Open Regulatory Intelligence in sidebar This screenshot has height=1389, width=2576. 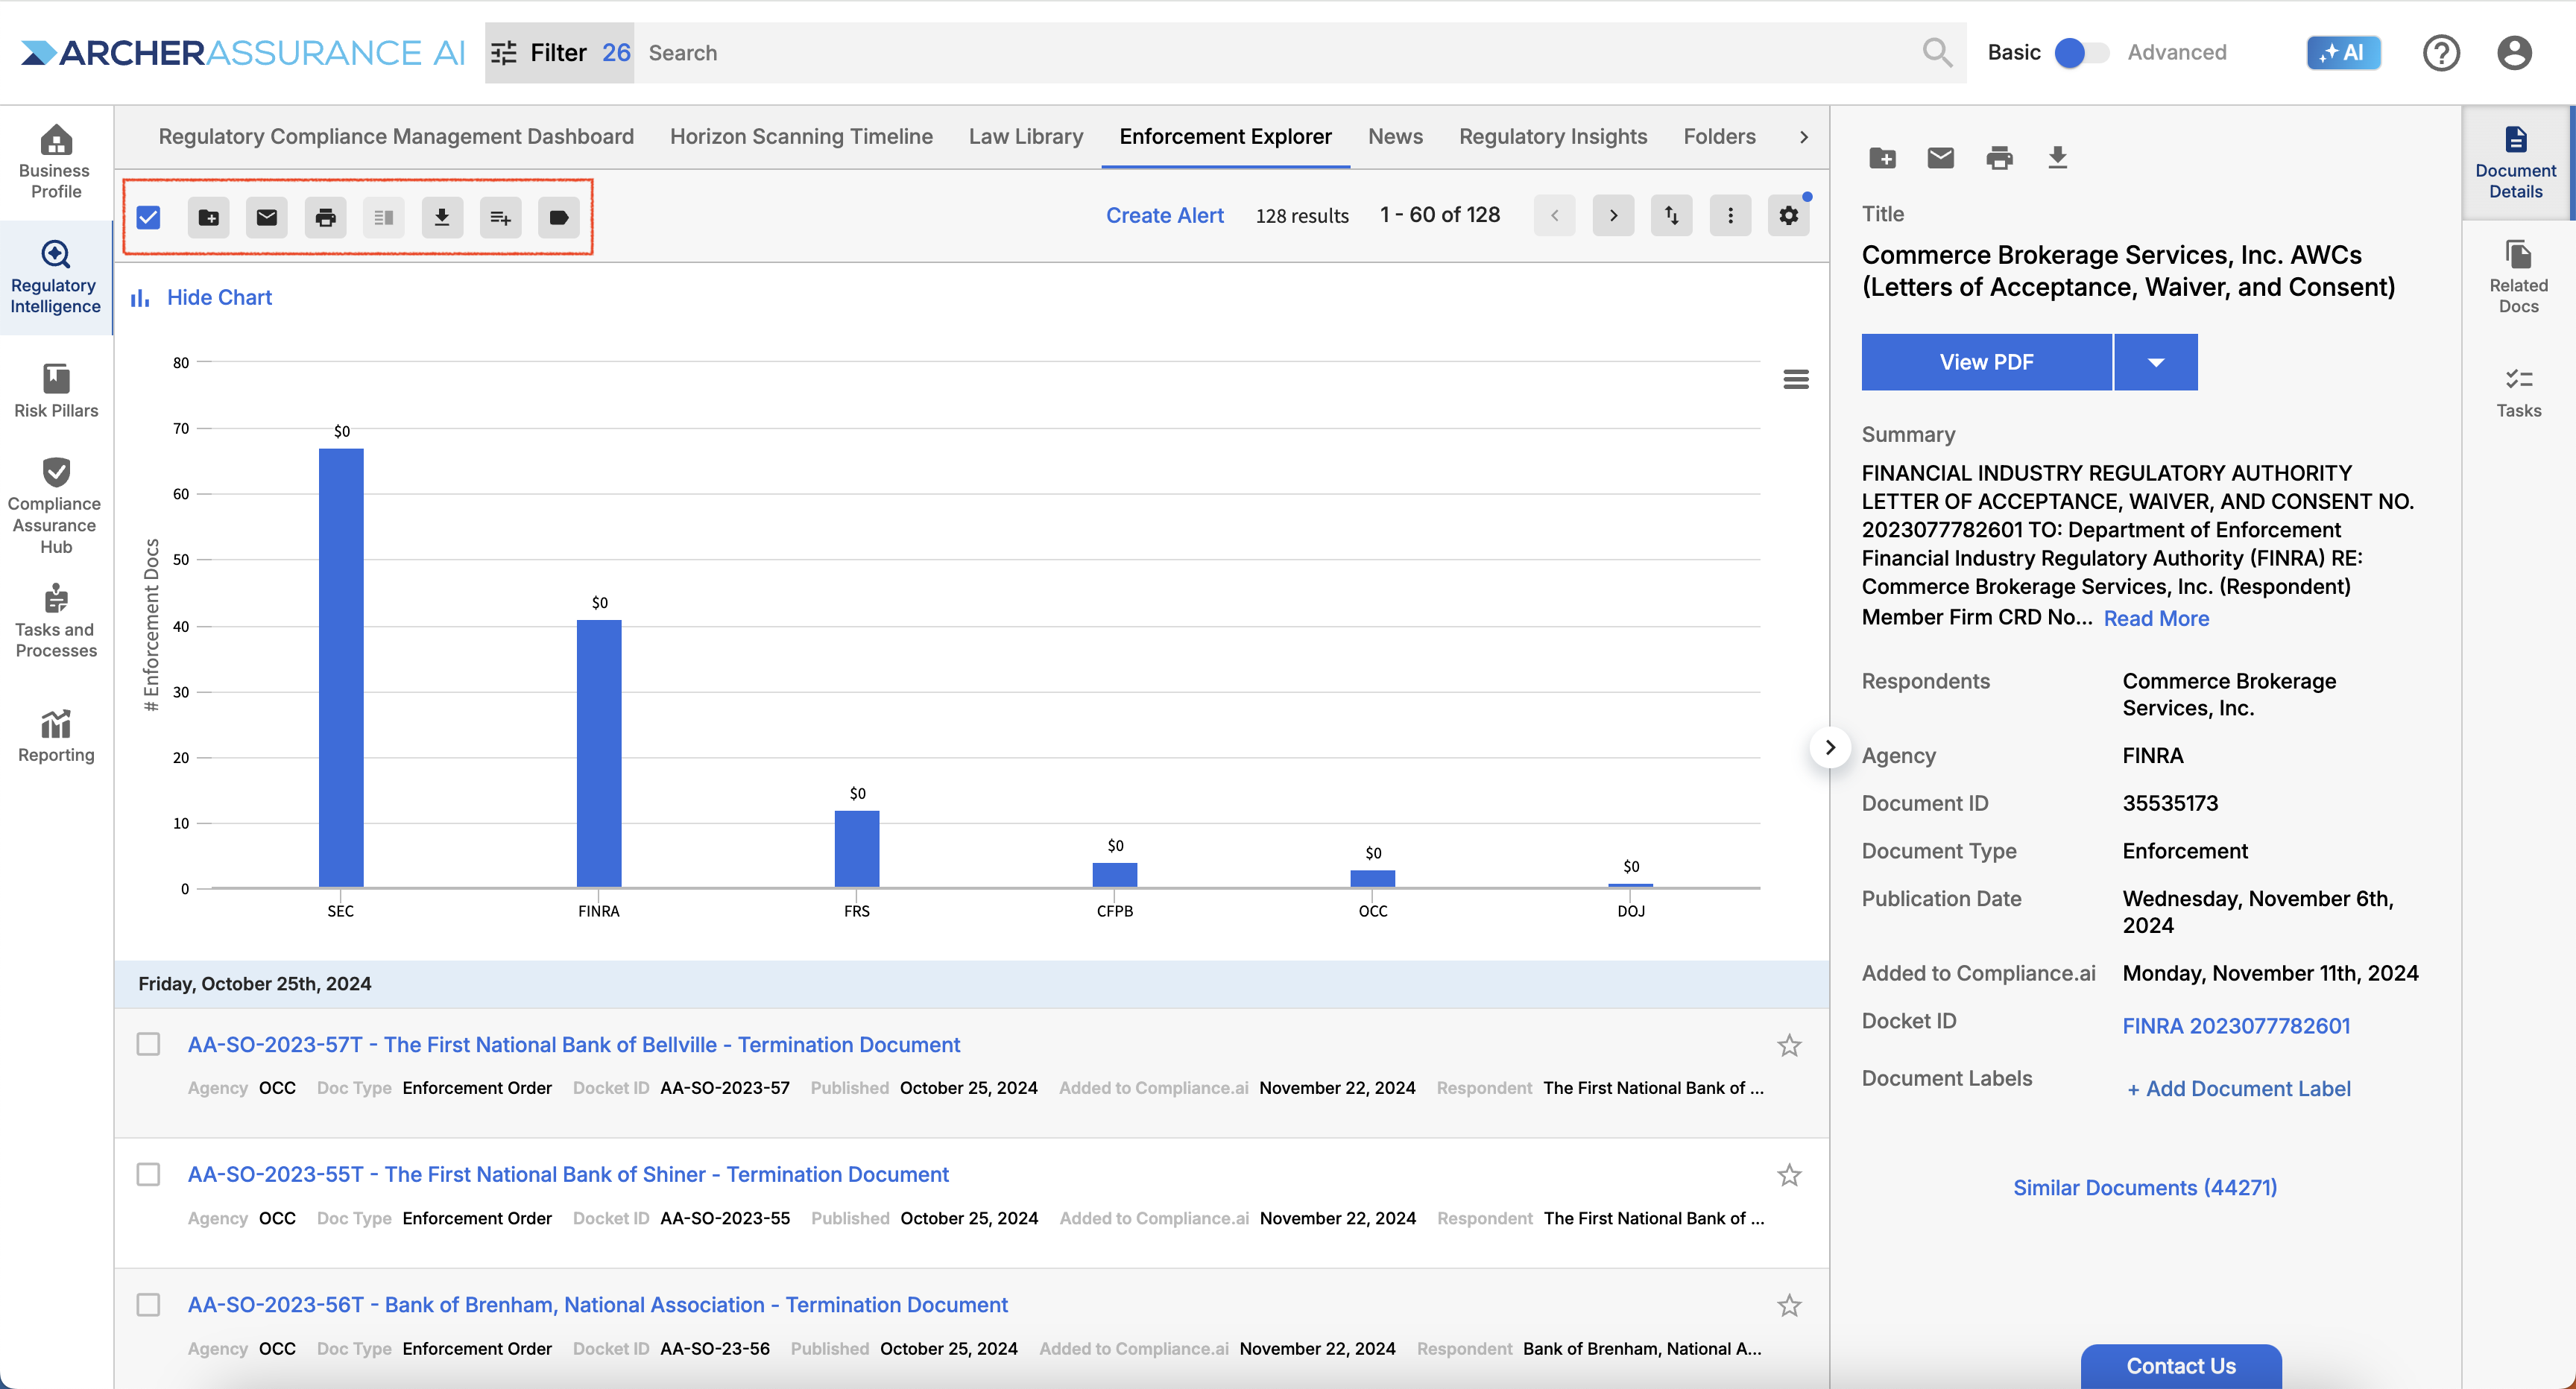56,277
